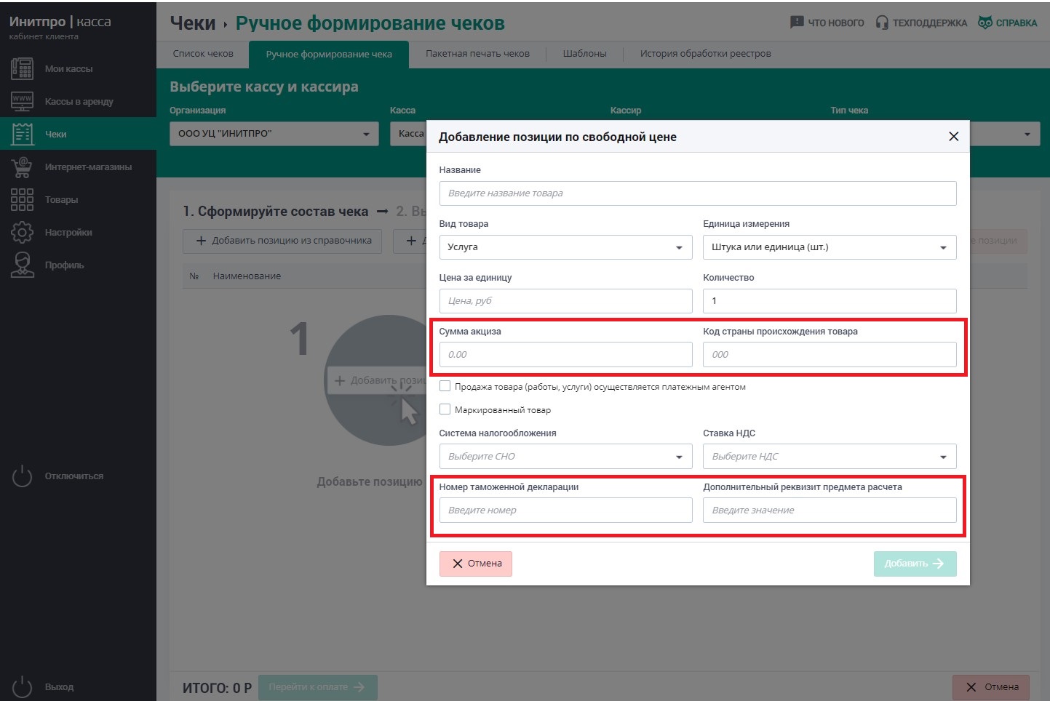
Task: Open Единица измерения dropdown
Action: click(x=829, y=247)
